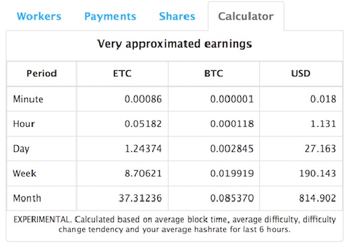Select the Shares tab

[x=177, y=16]
